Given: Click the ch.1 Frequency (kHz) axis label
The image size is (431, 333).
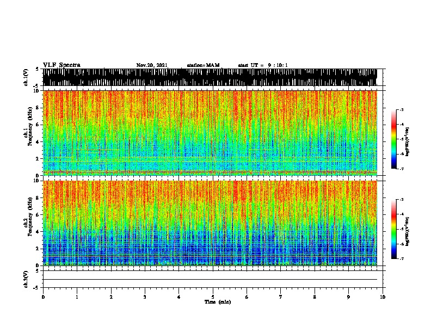Looking at the screenshot, I should coord(28,126).
